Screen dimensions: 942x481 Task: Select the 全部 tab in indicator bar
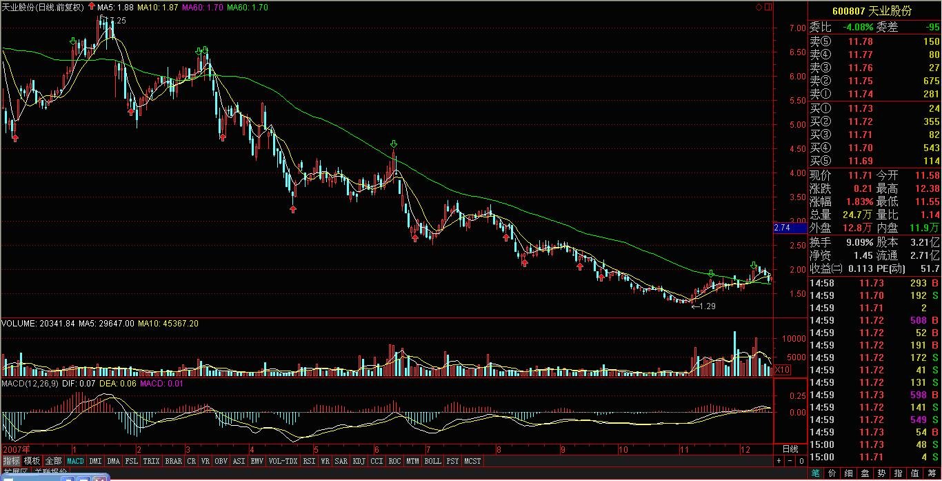click(54, 461)
